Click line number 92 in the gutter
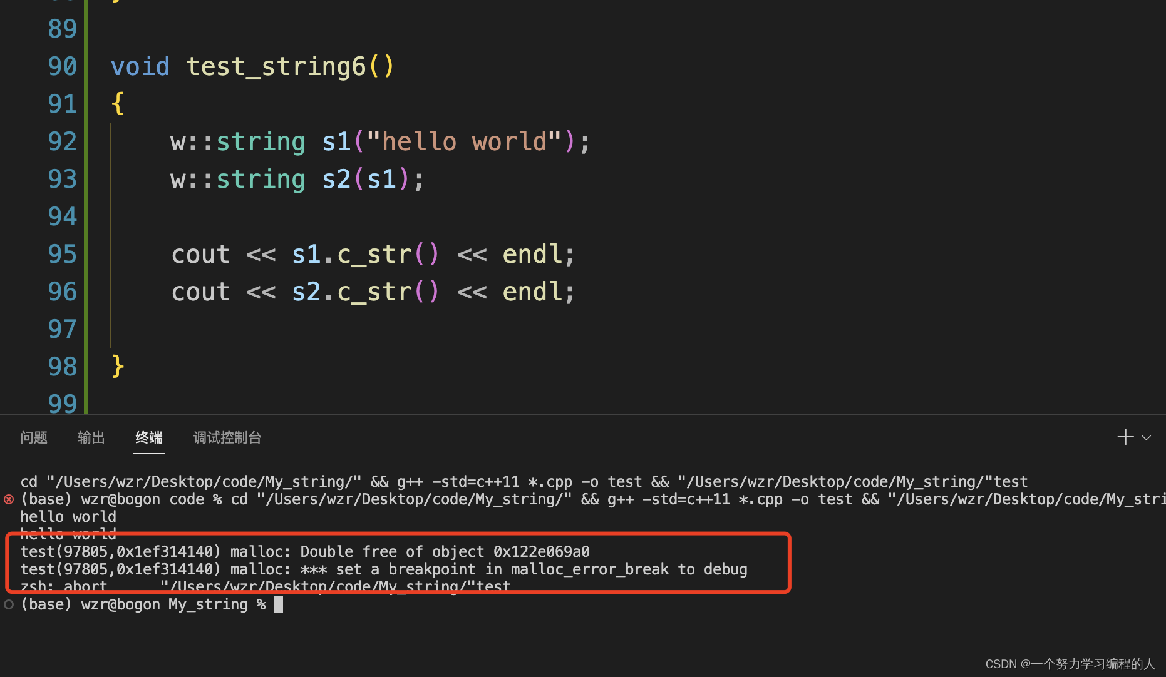1166x677 pixels. point(62,141)
